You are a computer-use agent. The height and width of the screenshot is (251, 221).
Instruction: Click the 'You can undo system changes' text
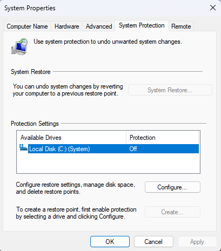pyautogui.click(x=68, y=90)
